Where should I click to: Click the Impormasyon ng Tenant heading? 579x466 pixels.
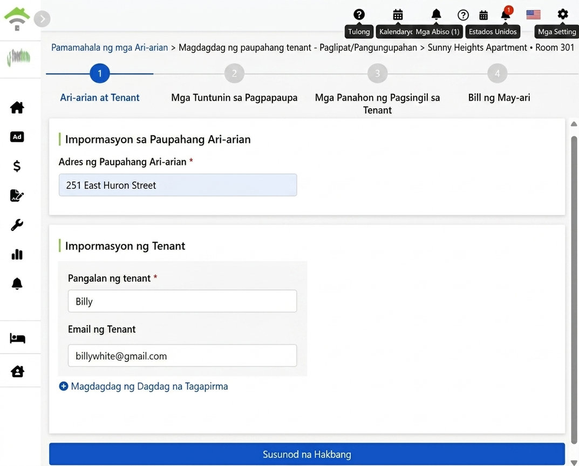click(x=125, y=246)
